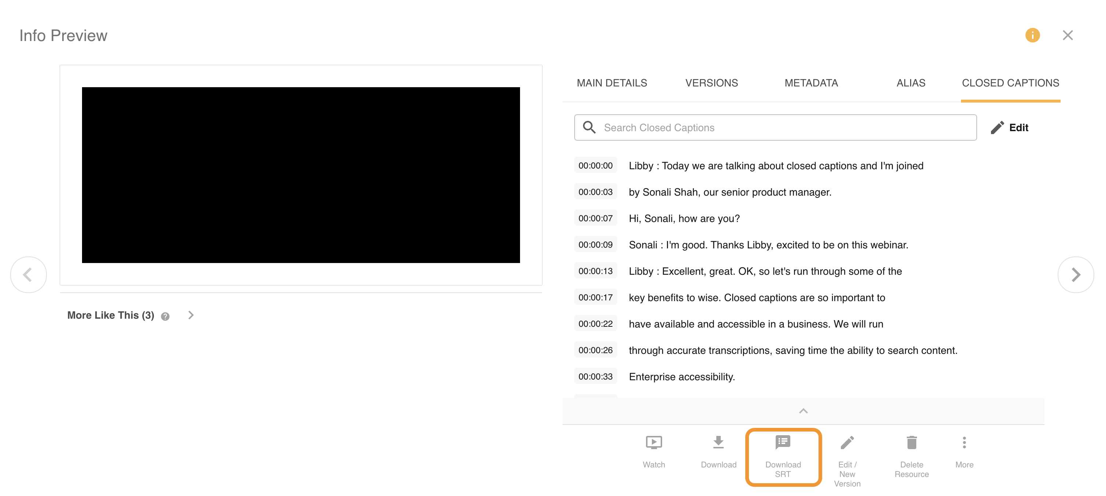Switch to the Versions tab
Image resolution: width=1106 pixels, height=496 pixels.
[712, 83]
